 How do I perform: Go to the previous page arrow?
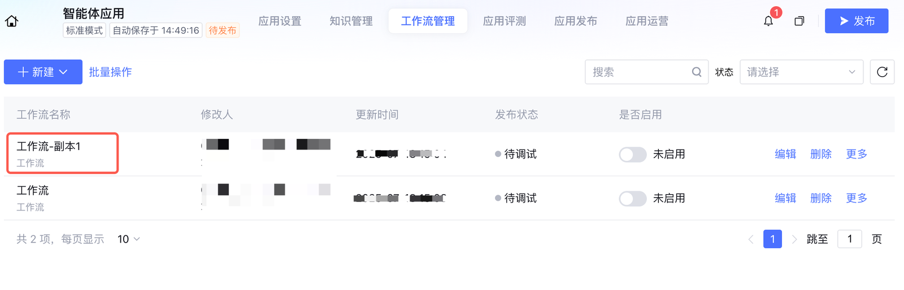point(751,239)
